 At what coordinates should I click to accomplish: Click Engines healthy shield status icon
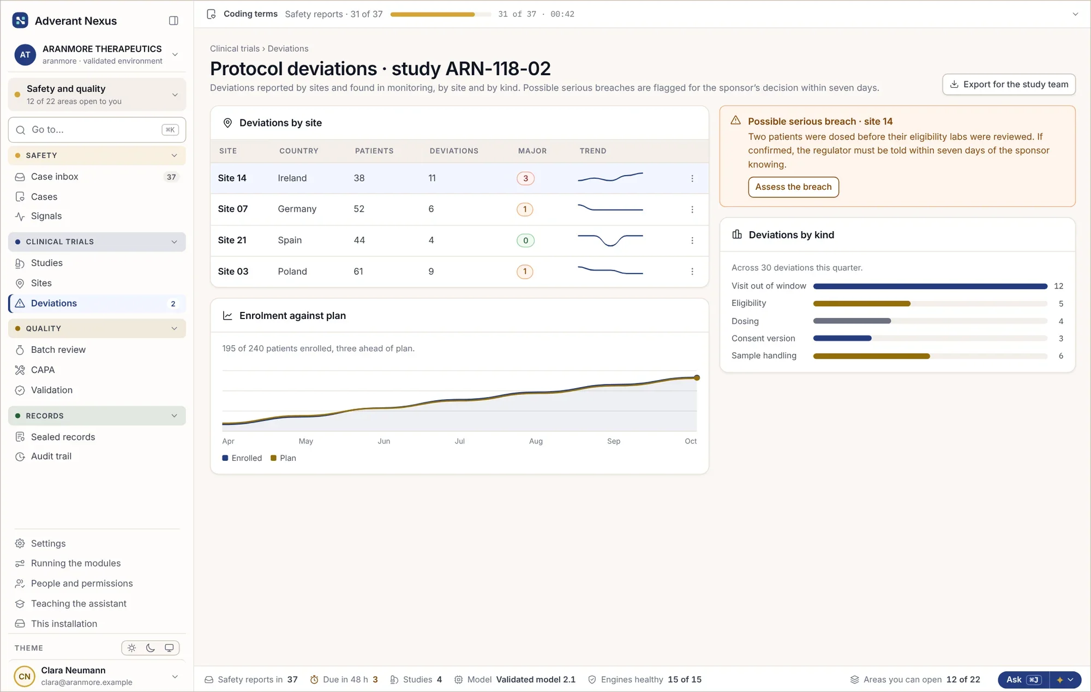[x=592, y=679]
